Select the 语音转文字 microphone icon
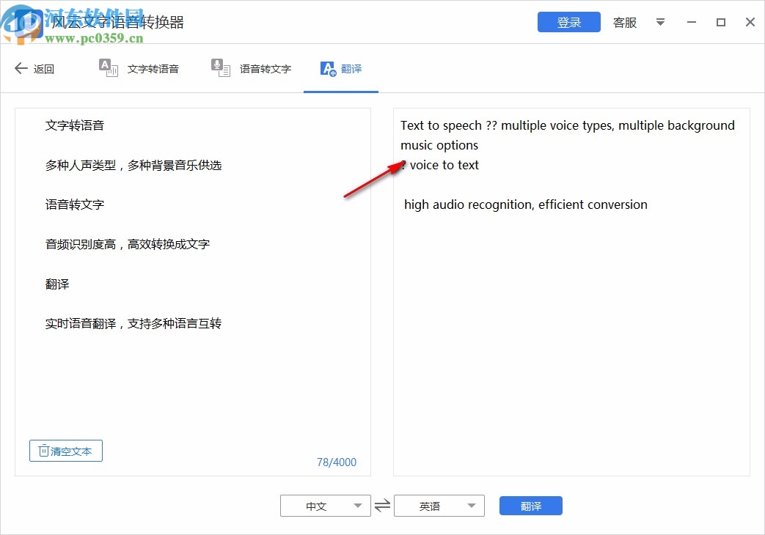 [x=220, y=67]
